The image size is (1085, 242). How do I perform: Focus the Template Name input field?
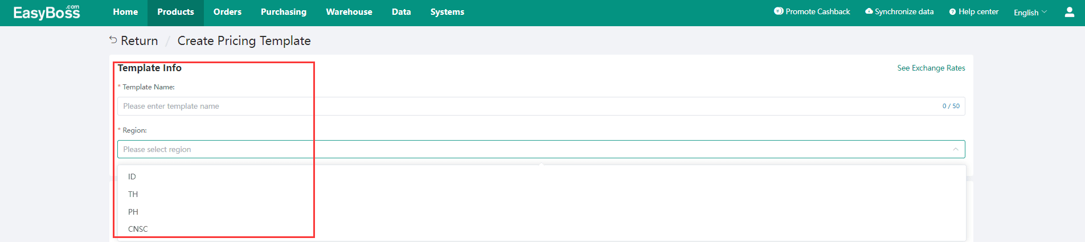[x=541, y=106]
